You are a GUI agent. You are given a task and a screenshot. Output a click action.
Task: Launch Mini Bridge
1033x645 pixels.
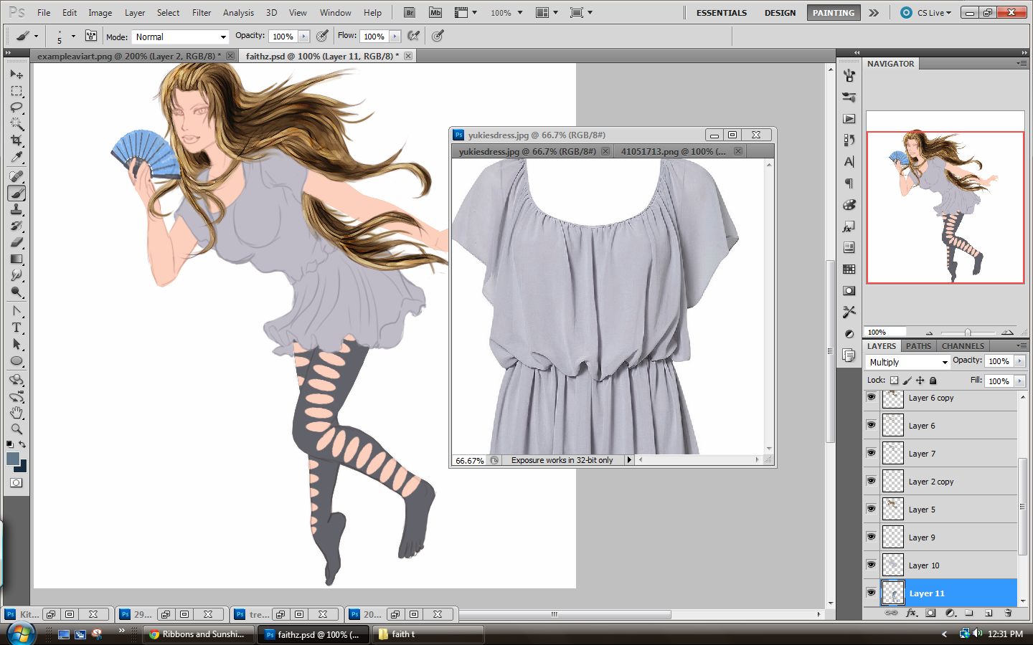[435, 12]
